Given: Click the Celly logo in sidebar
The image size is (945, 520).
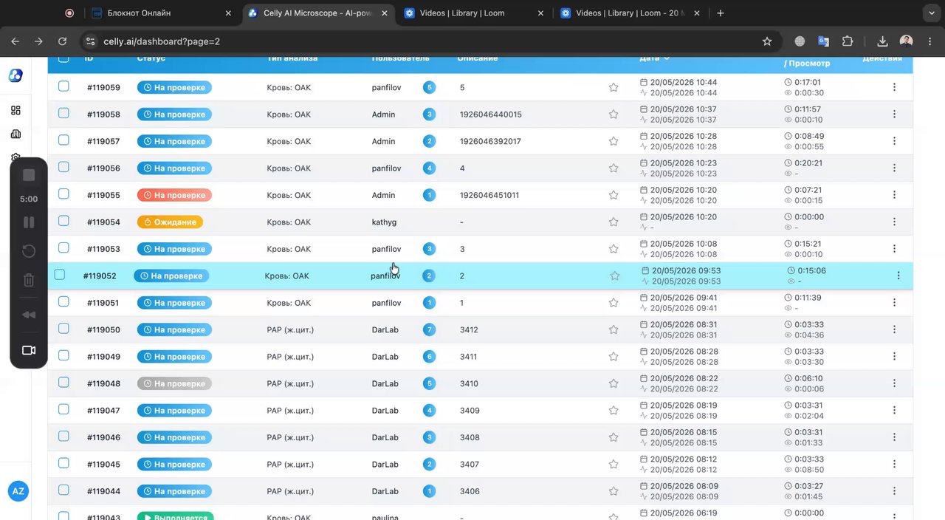Looking at the screenshot, I should [x=16, y=75].
